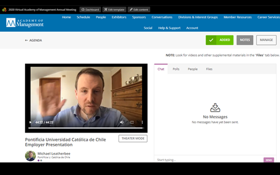Play the presentation video
Screen dimensions: 280x175
pos(30,122)
